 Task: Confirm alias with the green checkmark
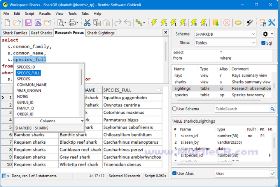(x=272, y=174)
